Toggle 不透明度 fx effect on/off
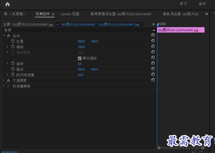Image resolution: width=215 pixels, height=153 pixels. [9, 81]
